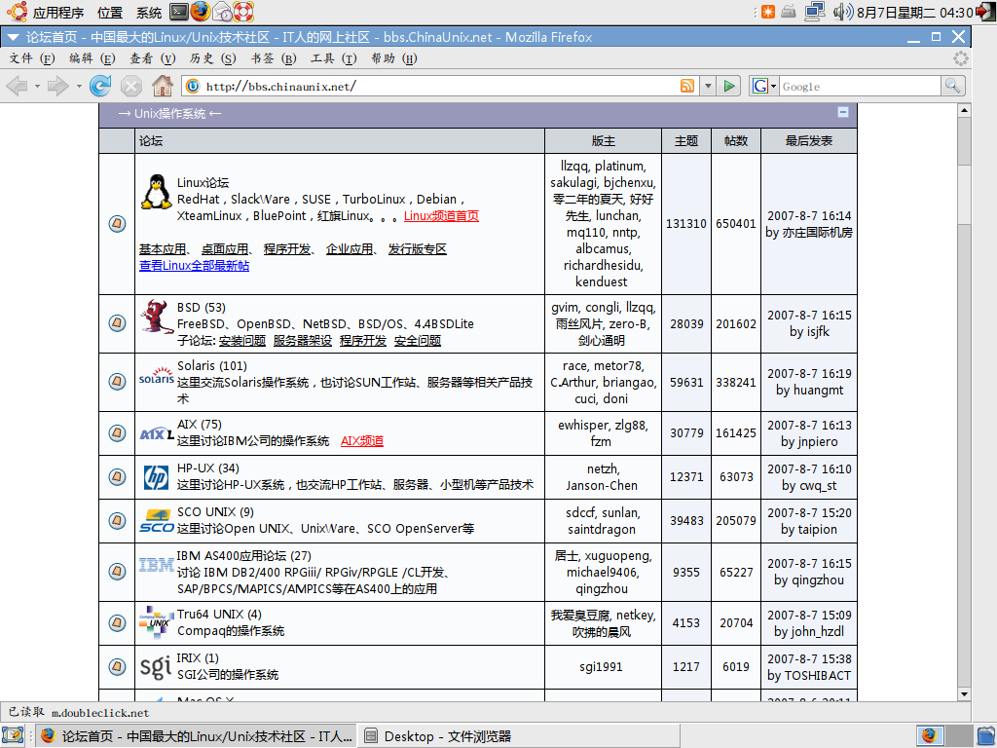Open the Linux频道首页 link
This screenshot has width=997, height=748.
tap(441, 215)
